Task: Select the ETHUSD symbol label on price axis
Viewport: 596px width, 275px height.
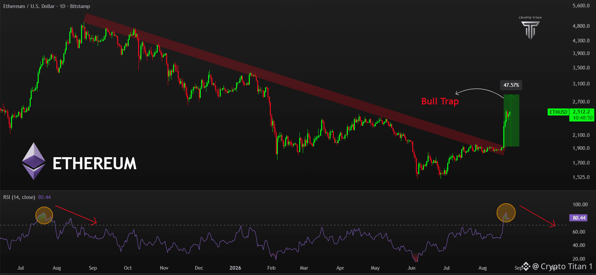Action: (x=558, y=112)
